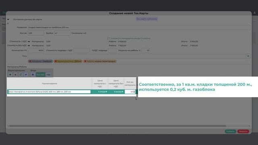Delete row using the red X toolbar icon
The width and height of the screenshot is (258, 145).
15,75
